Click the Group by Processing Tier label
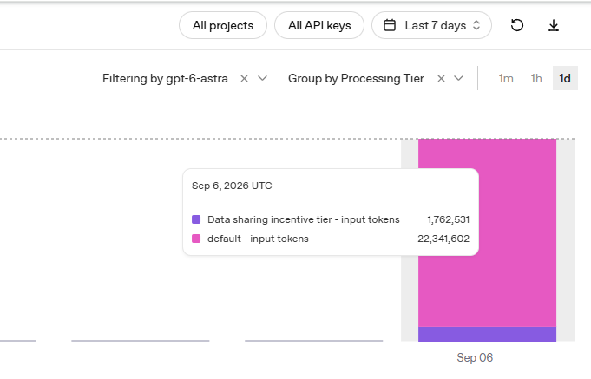Image resolution: width=591 pixels, height=379 pixels. 356,78
